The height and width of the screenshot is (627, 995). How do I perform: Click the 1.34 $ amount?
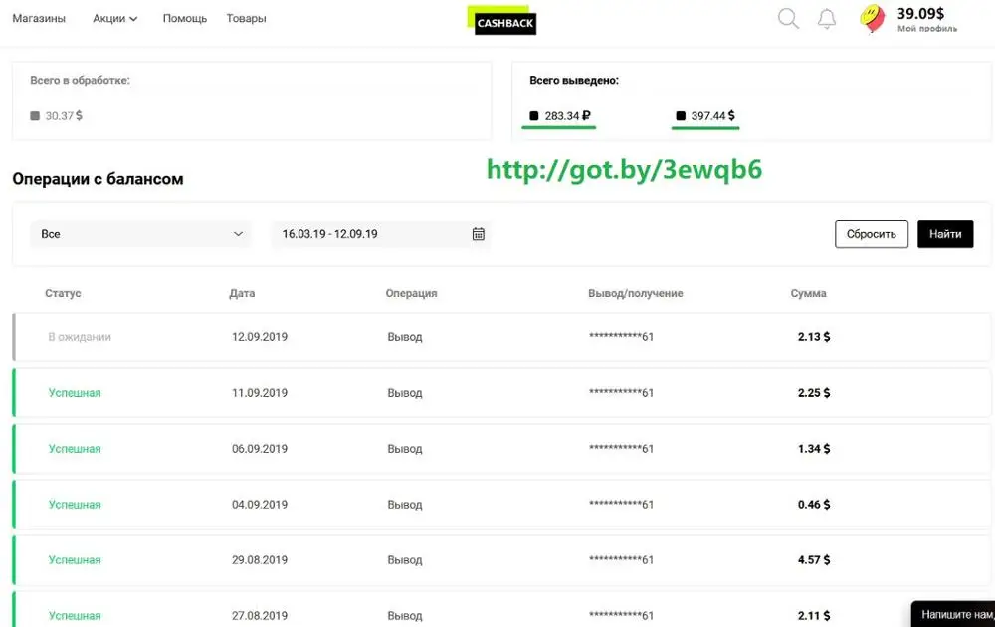click(x=814, y=449)
